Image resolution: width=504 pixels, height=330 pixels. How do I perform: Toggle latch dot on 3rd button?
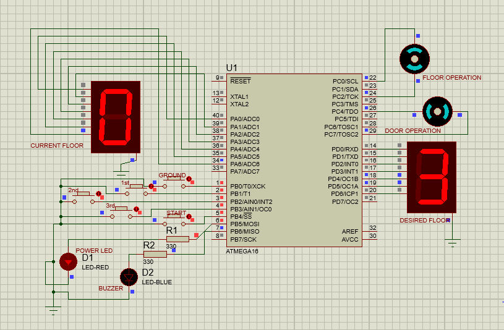tap(136, 209)
